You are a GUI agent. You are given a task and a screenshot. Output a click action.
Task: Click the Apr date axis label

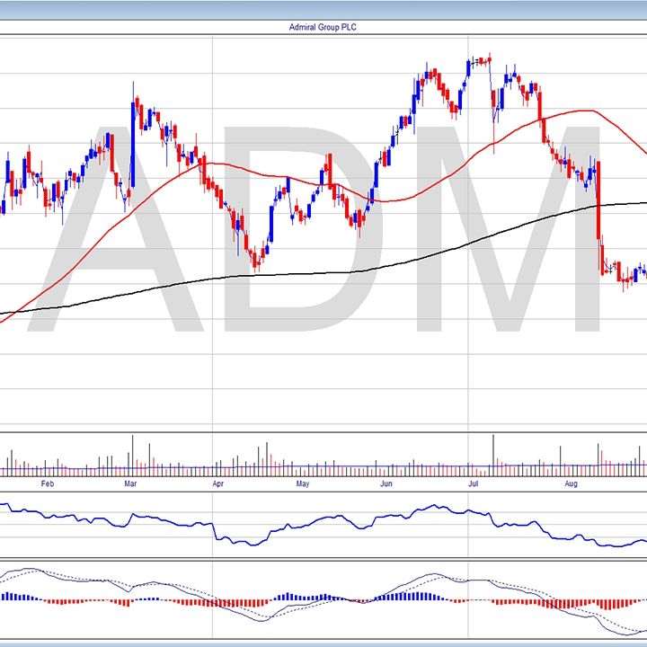click(217, 483)
